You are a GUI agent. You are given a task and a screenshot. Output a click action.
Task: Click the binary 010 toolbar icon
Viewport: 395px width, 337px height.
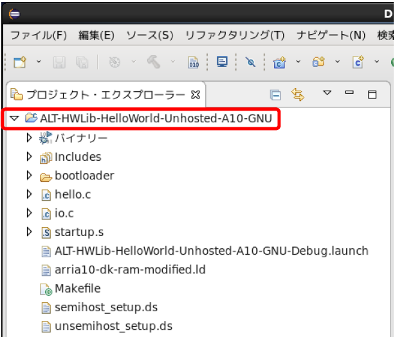pos(193,62)
